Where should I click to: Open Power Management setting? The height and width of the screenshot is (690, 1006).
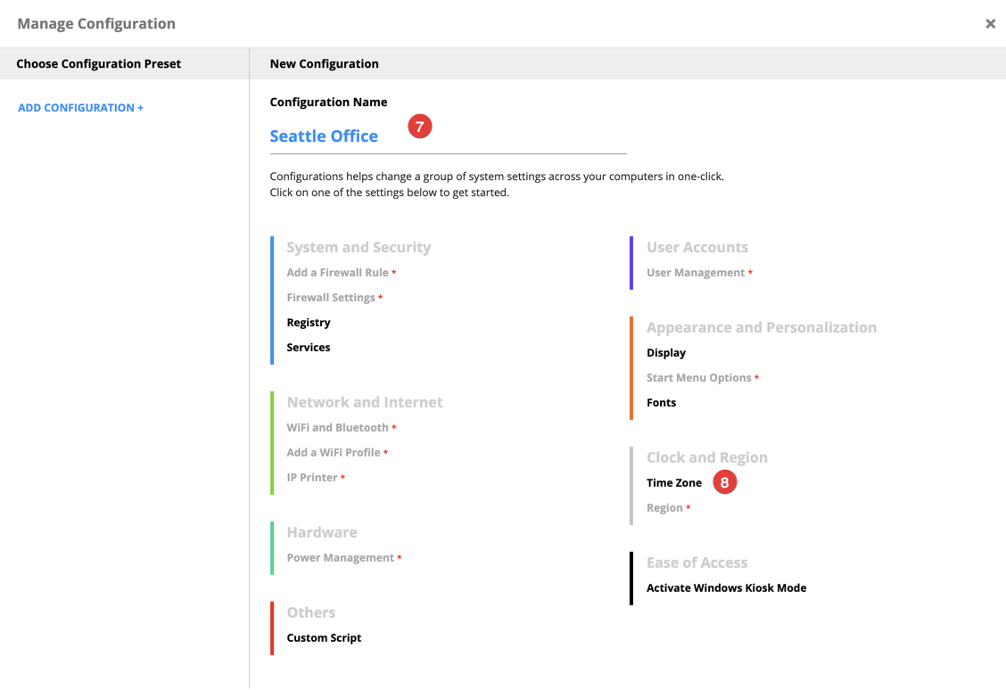(x=341, y=558)
